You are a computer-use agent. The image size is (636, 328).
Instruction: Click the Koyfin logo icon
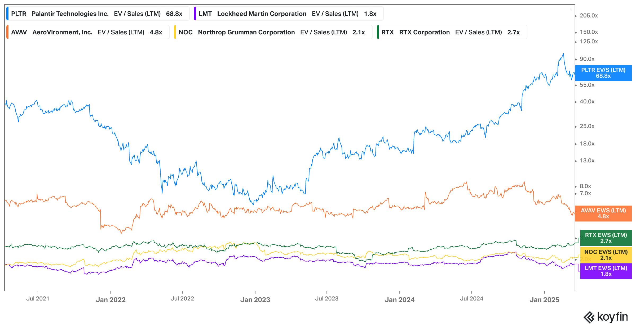click(589, 317)
